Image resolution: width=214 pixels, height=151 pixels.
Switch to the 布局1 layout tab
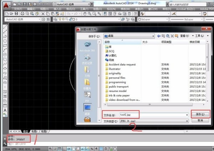[34, 131]
